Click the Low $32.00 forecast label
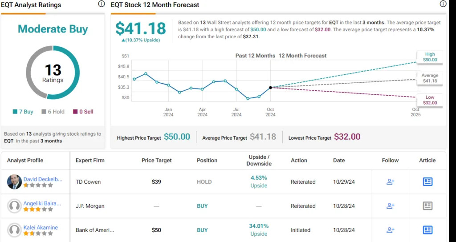456x242 pixels. [430, 100]
